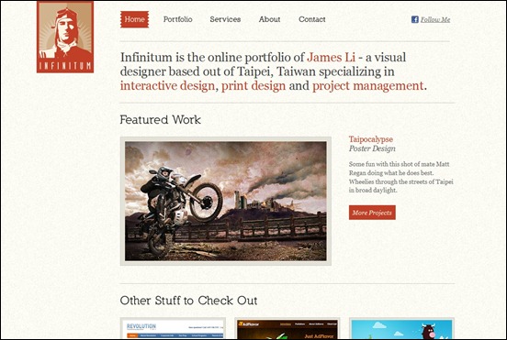Viewport: 507px width, 340px height.
Task: Open the Contact page
Action: click(312, 19)
